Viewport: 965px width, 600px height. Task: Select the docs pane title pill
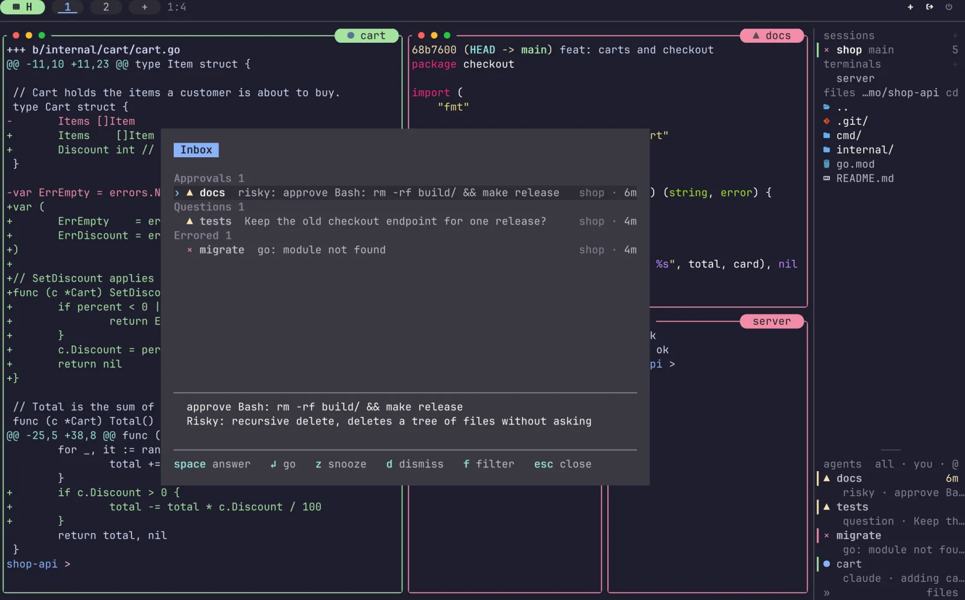coord(772,36)
